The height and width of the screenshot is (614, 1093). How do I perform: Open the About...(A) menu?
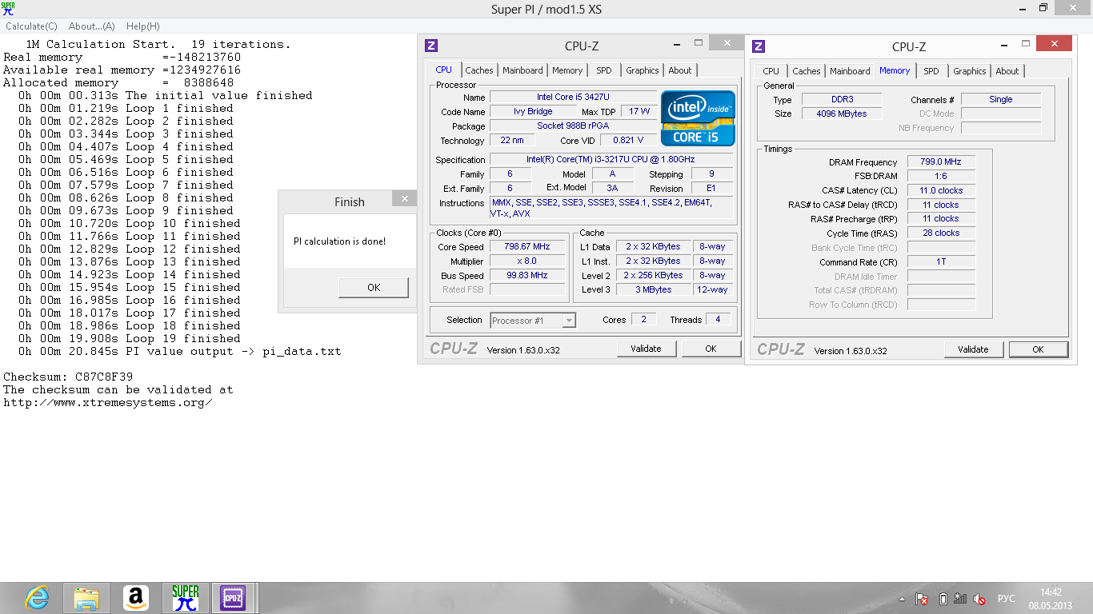[x=92, y=26]
